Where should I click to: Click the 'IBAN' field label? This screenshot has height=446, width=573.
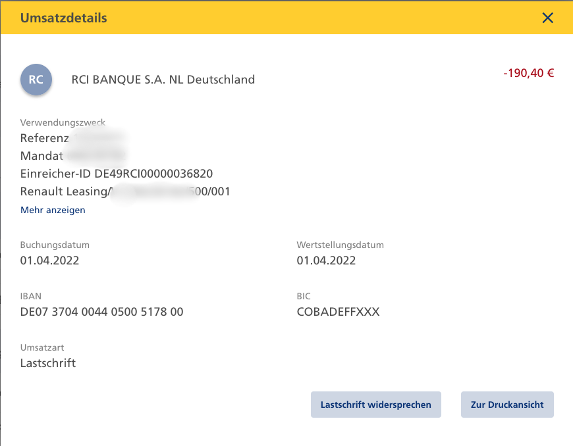pyautogui.click(x=31, y=297)
